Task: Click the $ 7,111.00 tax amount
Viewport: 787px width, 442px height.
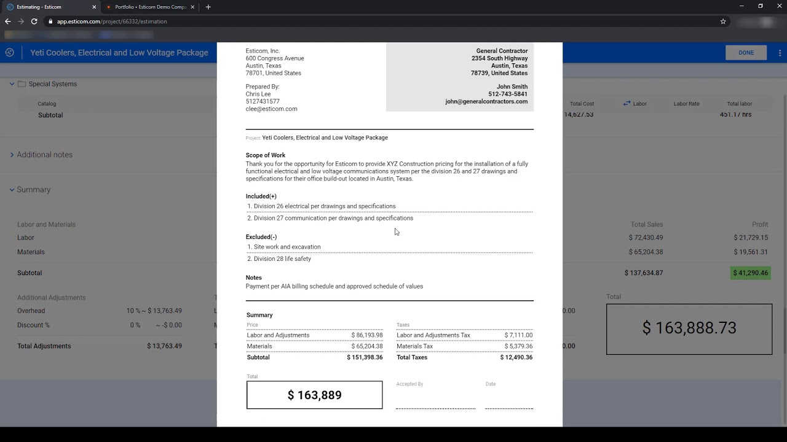Action: [x=518, y=335]
